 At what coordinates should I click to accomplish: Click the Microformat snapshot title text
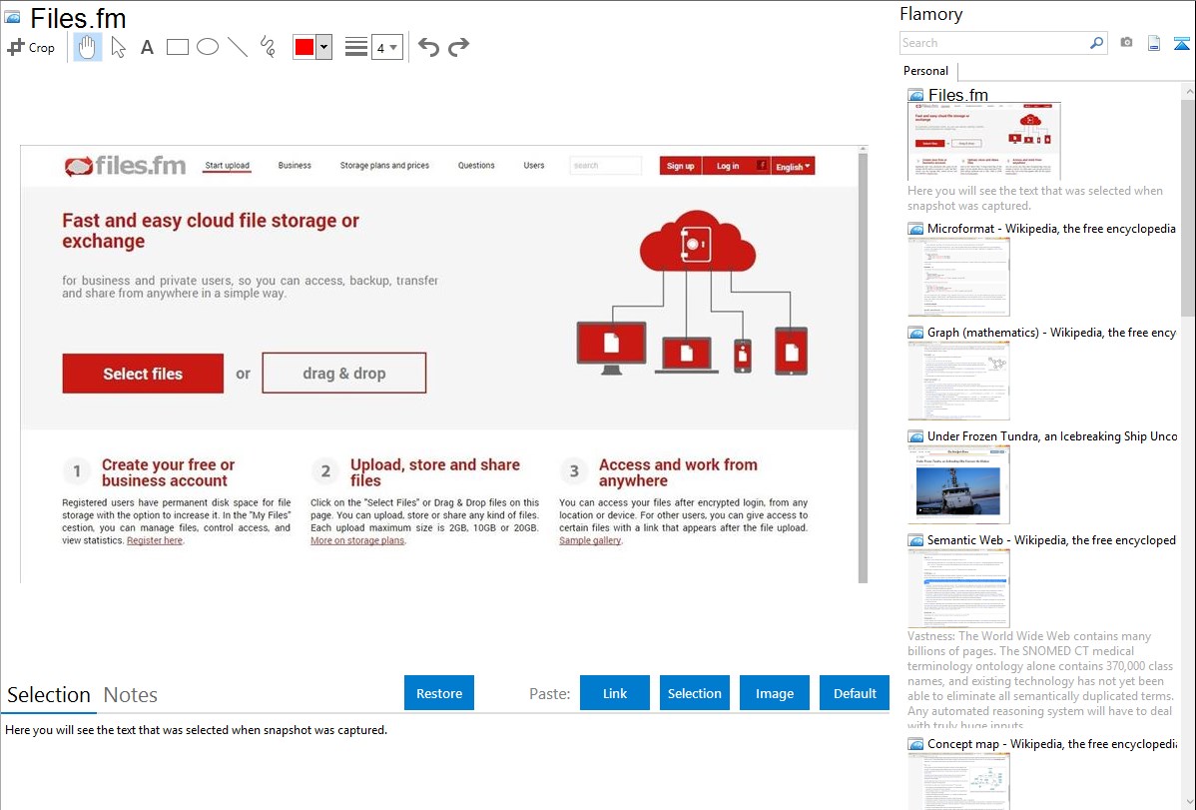[x=1051, y=229]
